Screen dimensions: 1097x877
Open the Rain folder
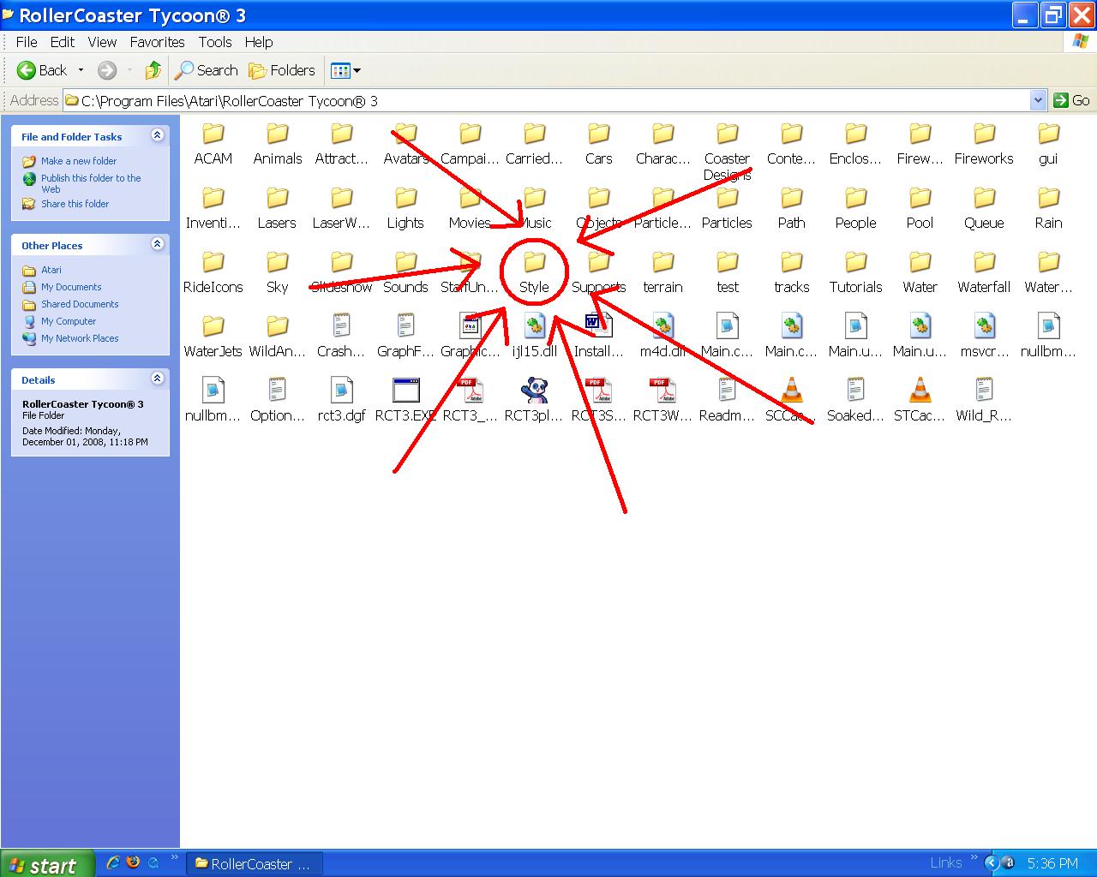pyautogui.click(x=1048, y=208)
